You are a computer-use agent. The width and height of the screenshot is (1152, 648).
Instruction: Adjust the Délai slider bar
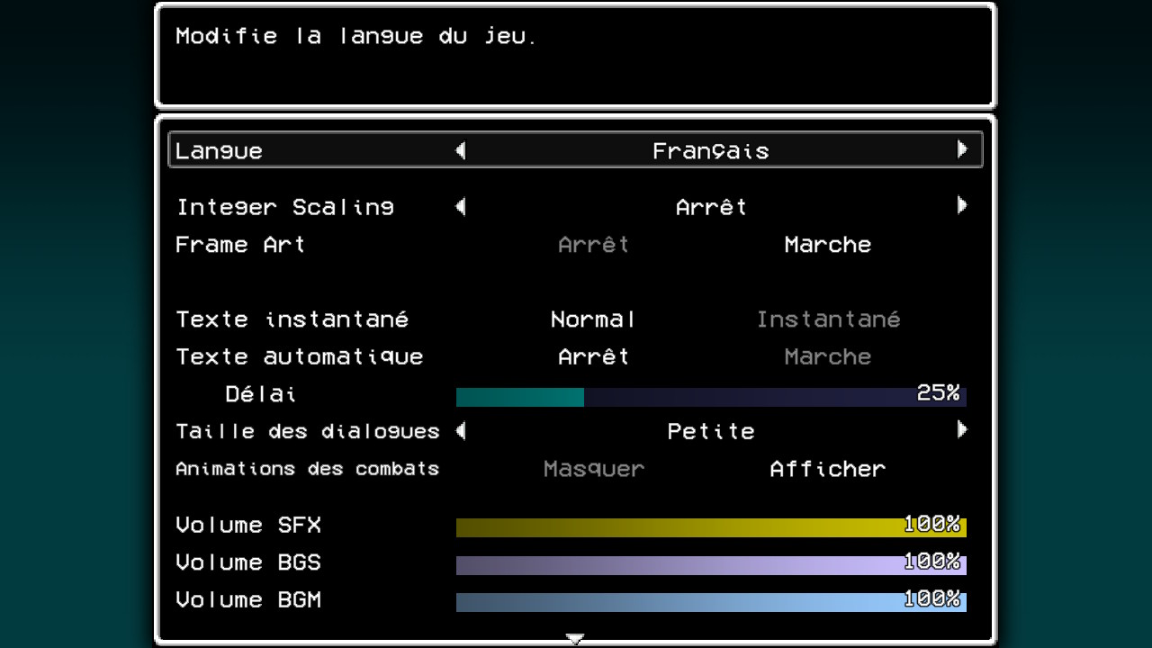click(711, 397)
